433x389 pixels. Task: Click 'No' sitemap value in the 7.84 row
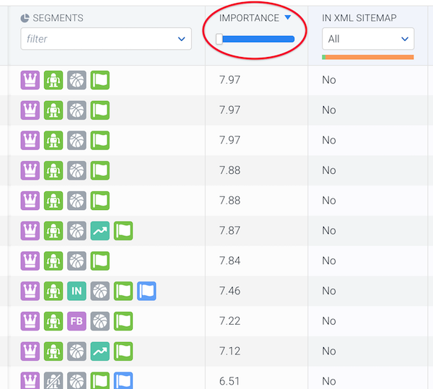(329, 261)
